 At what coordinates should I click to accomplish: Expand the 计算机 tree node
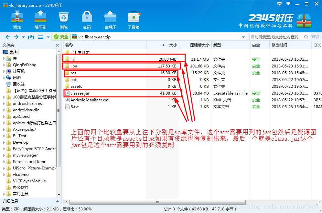[x=4, y=71]
